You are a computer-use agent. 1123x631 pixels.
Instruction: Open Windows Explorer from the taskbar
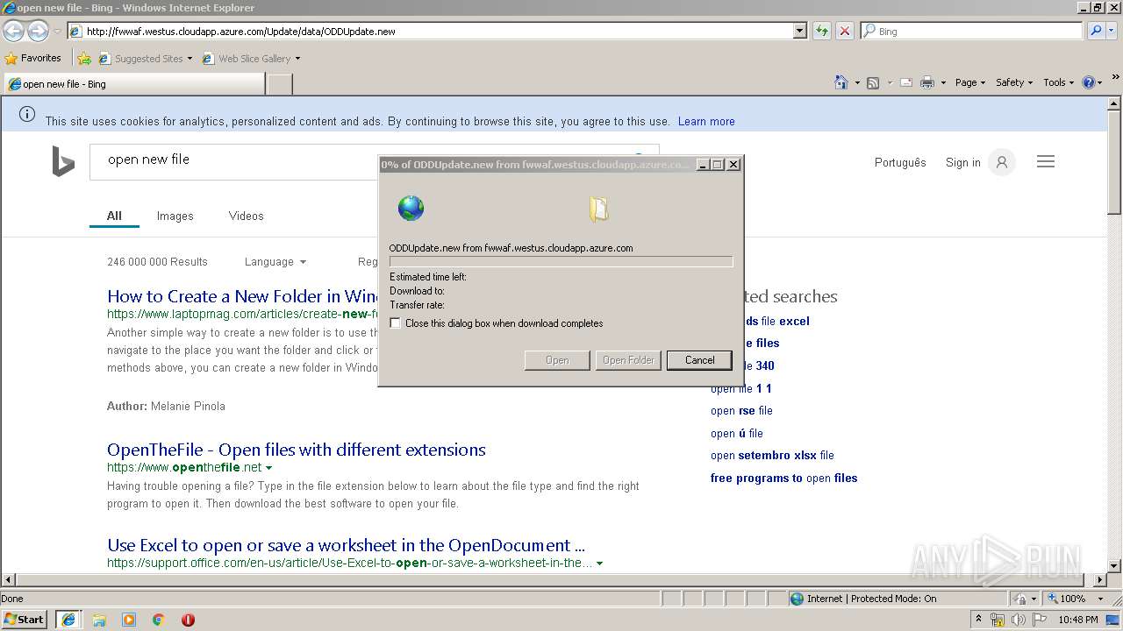coord(99,620)
